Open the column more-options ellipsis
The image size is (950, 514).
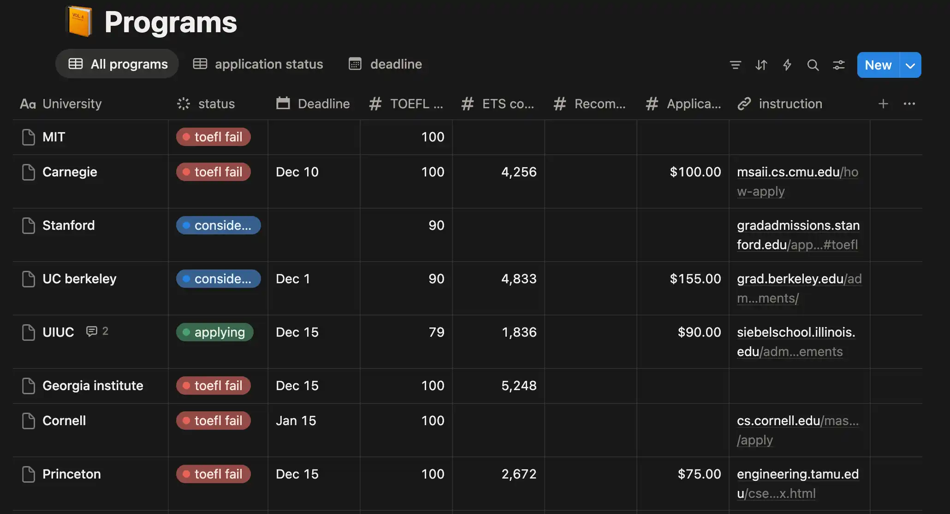tap(909, 104)
